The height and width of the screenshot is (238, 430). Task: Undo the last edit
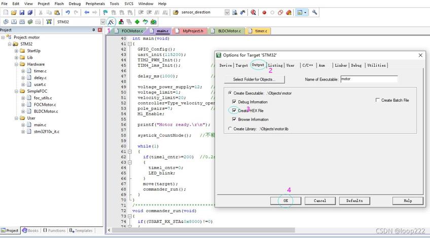67,12
